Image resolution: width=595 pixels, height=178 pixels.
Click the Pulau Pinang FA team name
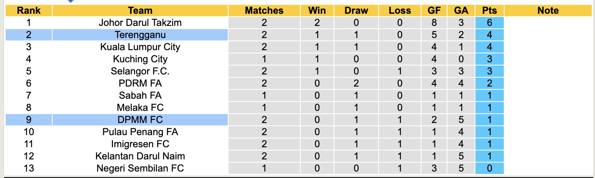pos(140,132)
